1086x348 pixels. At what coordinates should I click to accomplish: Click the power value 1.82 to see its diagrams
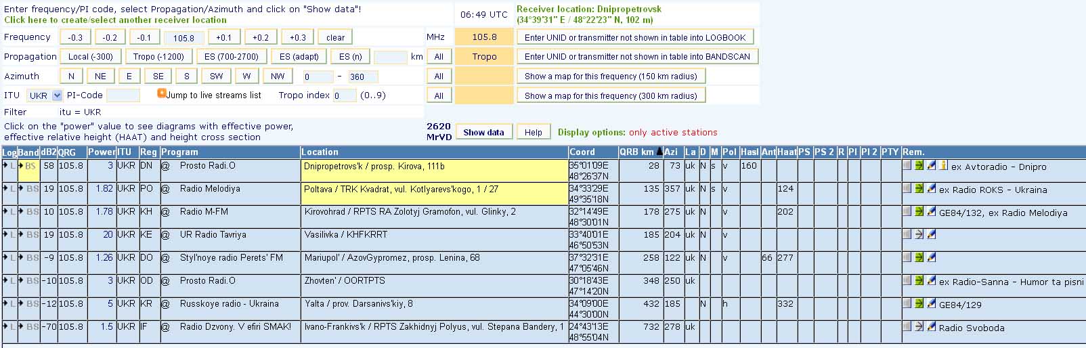tap(104, 189)
